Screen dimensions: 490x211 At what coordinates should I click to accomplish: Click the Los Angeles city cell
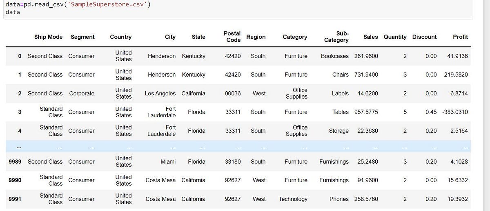(x=160, y=93)
